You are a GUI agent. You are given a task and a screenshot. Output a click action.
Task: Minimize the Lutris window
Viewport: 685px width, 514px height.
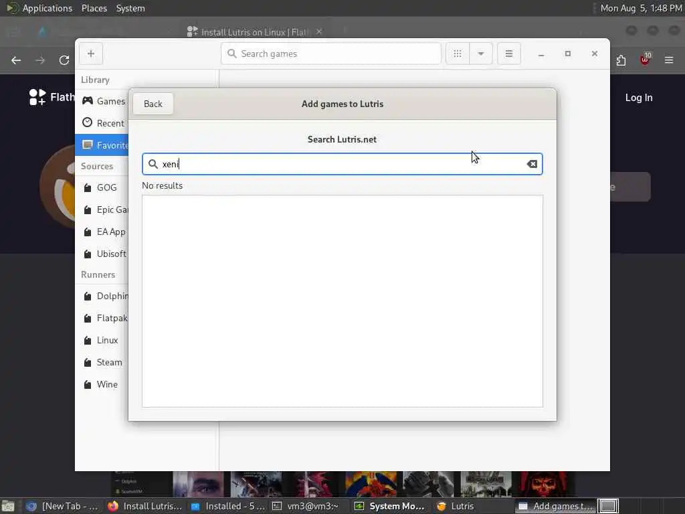coord(541,54)
